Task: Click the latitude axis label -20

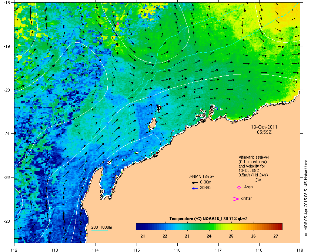Action: click(7, 90)
